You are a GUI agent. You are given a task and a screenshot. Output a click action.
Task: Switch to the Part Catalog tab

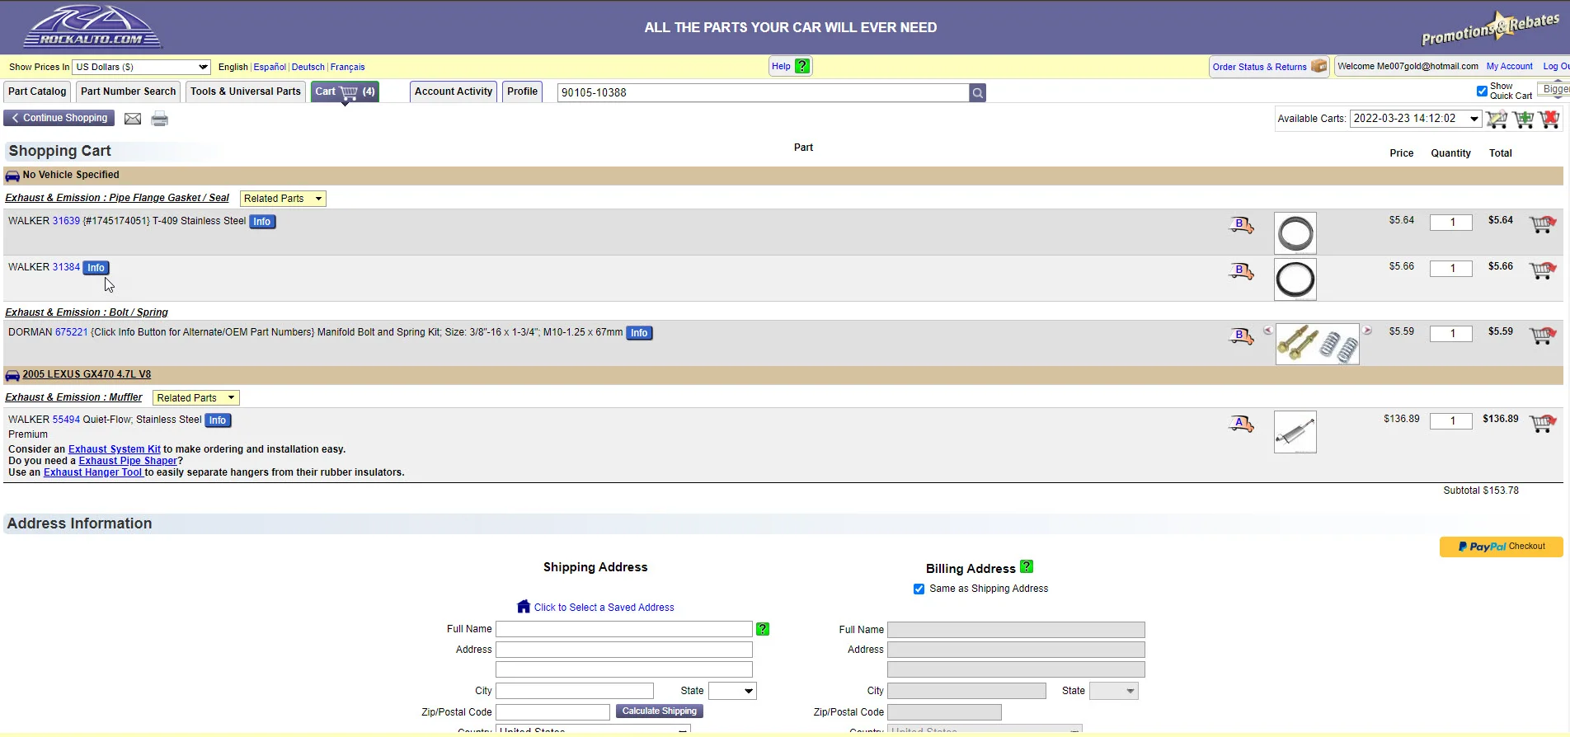tap(37, 92)
